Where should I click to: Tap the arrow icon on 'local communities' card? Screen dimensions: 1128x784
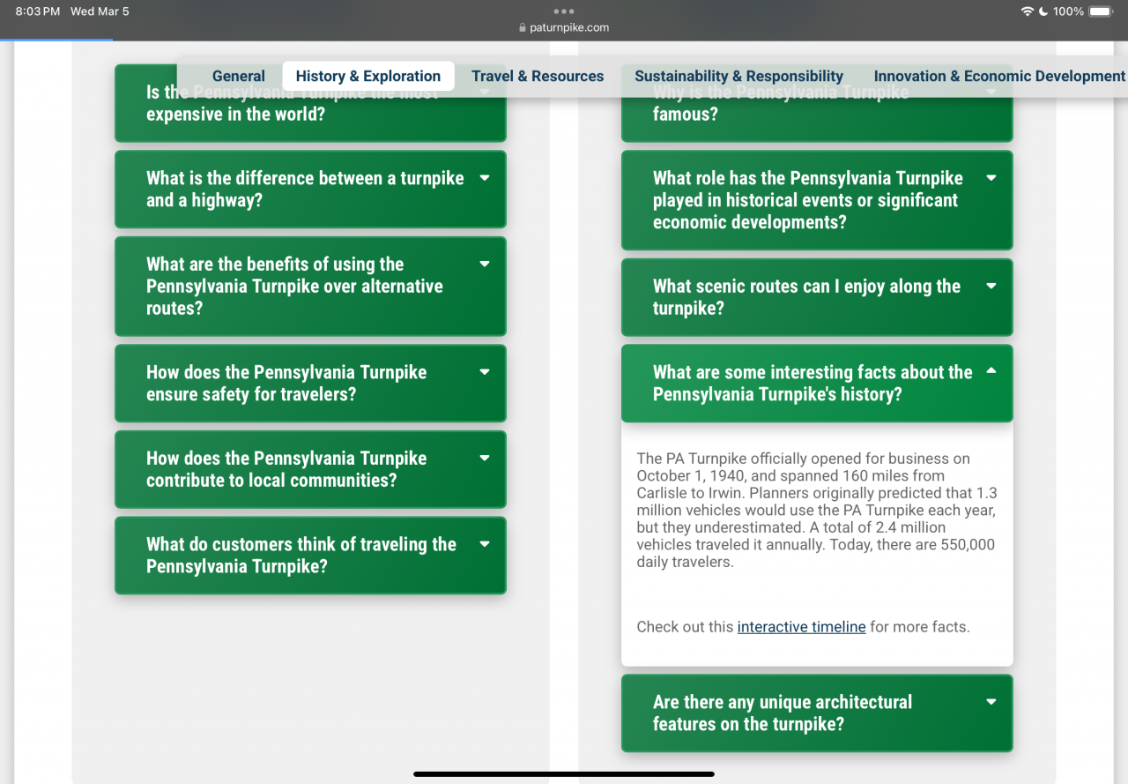coord(485,458)
